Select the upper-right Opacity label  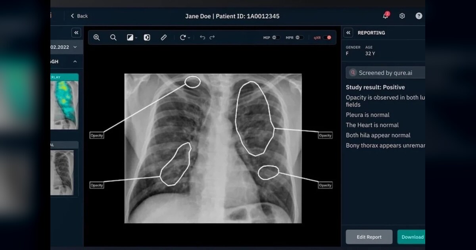(x=325, y=135)
